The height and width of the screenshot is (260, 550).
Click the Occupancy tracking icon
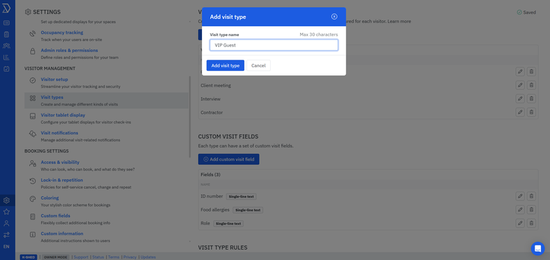tap(33, 34)
